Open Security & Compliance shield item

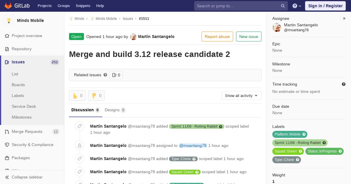pyautogui.click(x=32, y=145)
